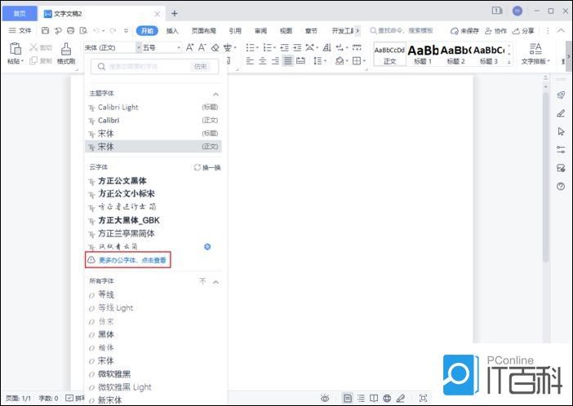The height and width of the screenshot is (406, 573).
Task: Decrease font size with the smaller A icon
Action: click(x=202, y=47)
